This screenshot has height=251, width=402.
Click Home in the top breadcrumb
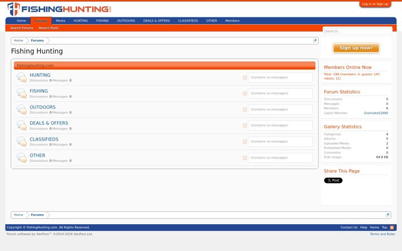[18, 41]
